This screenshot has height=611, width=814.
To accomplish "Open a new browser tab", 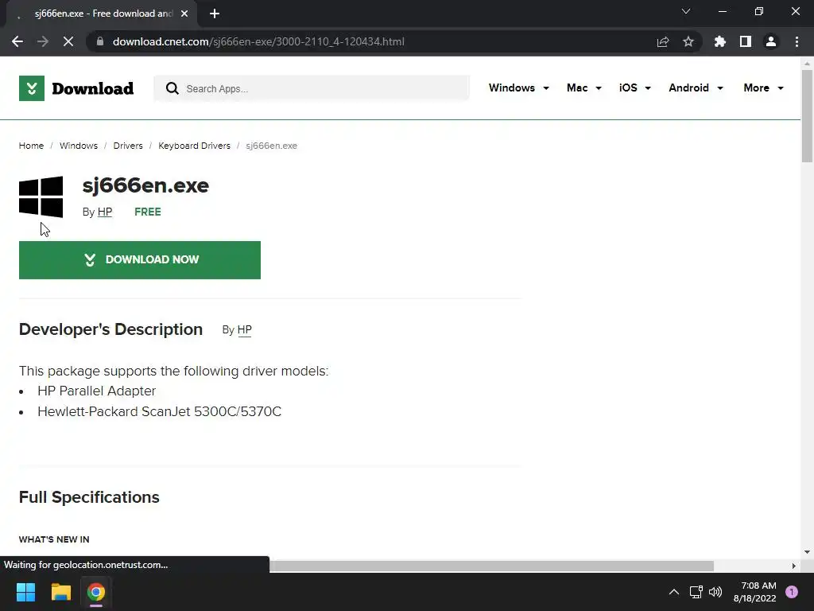I will pos(215,14).
